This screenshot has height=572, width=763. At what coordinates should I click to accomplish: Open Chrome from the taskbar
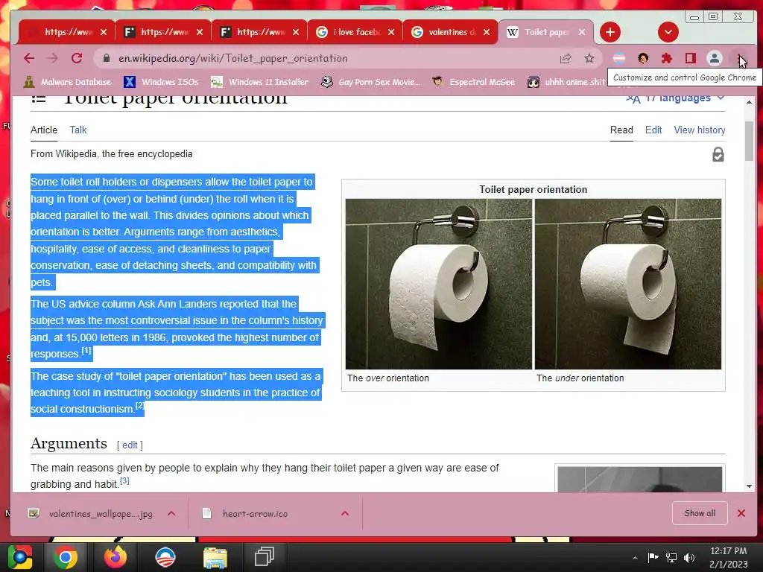click(x=66, y=557)
